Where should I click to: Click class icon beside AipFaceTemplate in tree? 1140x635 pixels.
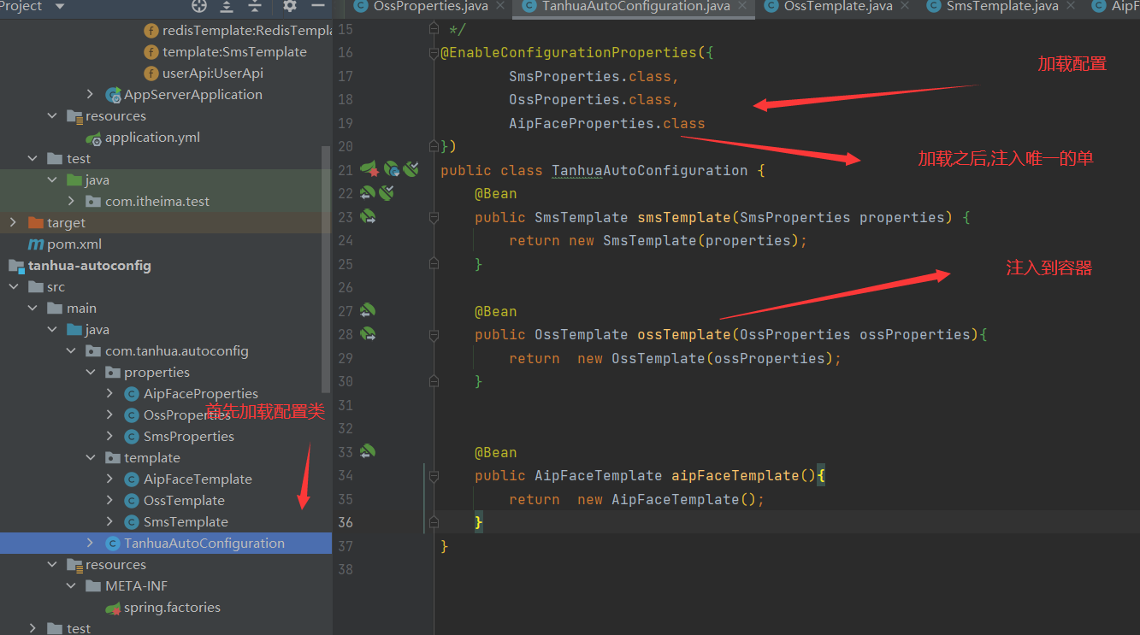pos(132,479)
